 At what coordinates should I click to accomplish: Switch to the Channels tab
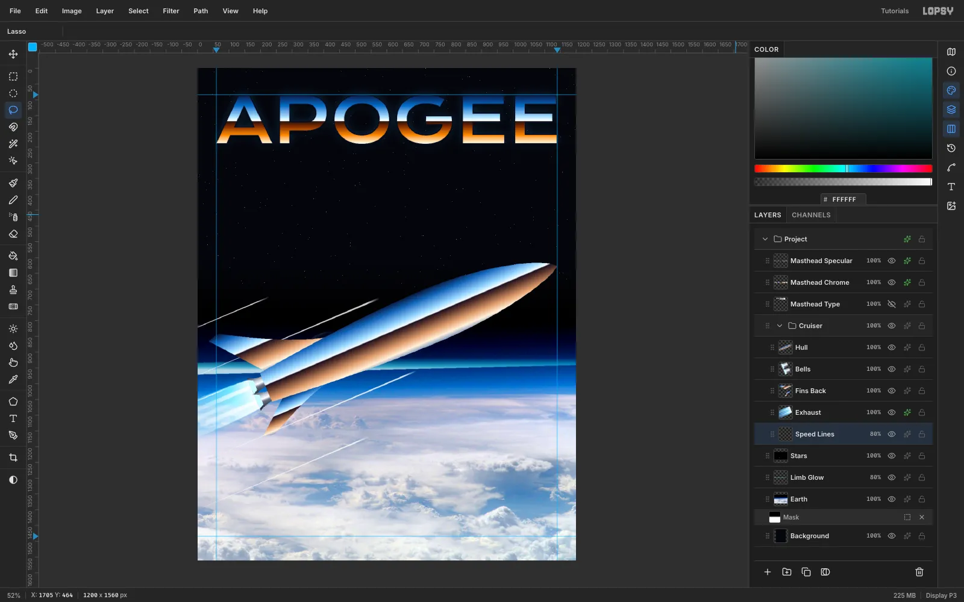(811, 215)
